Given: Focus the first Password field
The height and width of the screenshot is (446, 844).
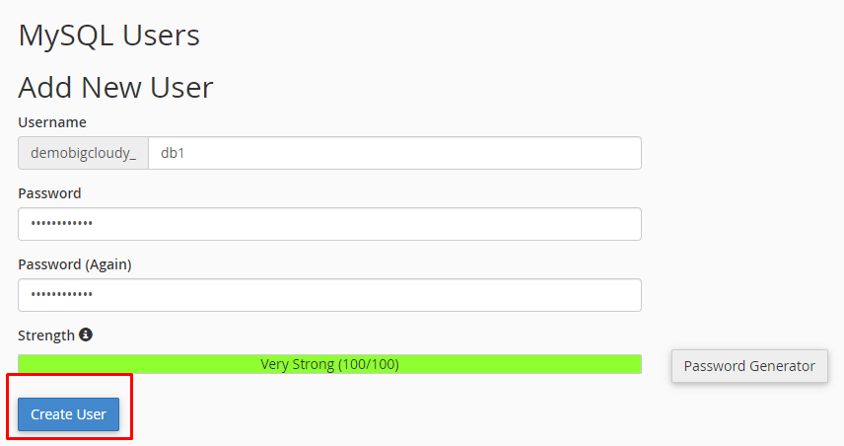Looking at the screenshot, I should point(329,224).
